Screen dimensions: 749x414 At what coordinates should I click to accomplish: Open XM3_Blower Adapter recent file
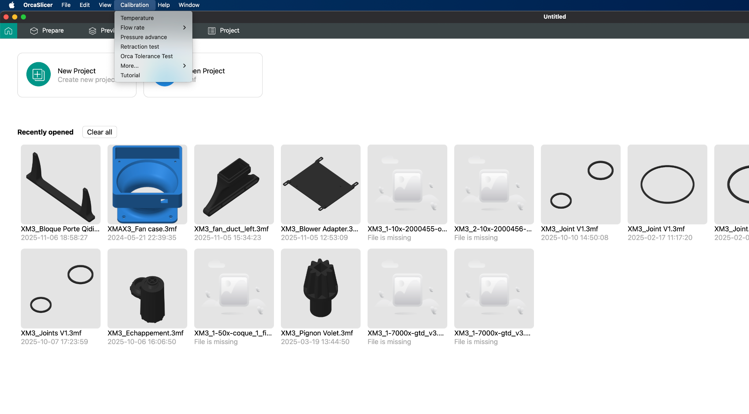pyautogui.click(x=320, y=184)
